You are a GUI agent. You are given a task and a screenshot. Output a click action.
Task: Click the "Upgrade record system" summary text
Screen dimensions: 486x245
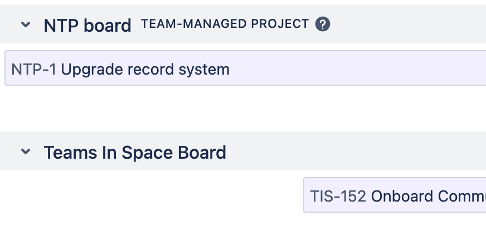[x=145, y=70]
